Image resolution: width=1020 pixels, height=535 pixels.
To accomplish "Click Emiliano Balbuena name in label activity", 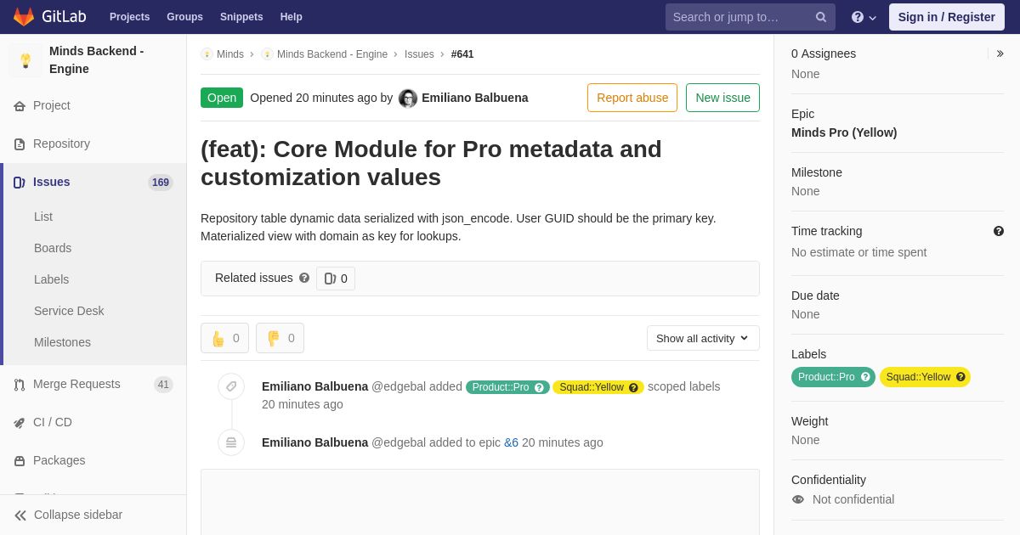I will [x=315, y=386].
